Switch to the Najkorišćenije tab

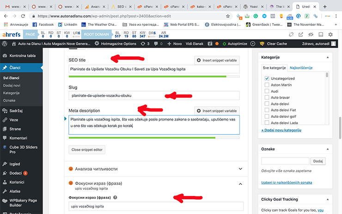301,68
